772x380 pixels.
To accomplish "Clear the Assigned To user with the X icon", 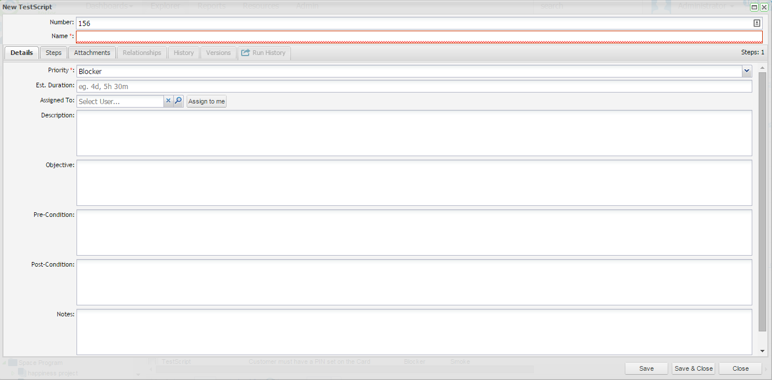I will [169, 101].
